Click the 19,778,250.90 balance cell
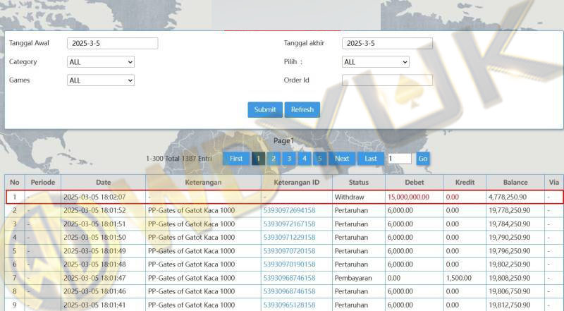This screenshot has height=311, width=564. (509, 210)
